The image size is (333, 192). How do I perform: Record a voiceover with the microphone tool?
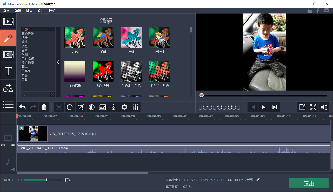coord(113,107)
